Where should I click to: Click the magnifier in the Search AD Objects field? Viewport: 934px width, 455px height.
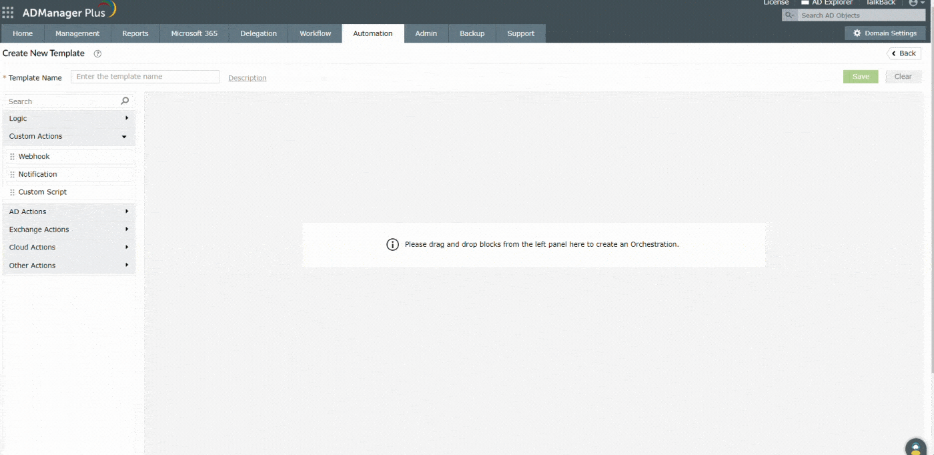click(x=789, y=15)
